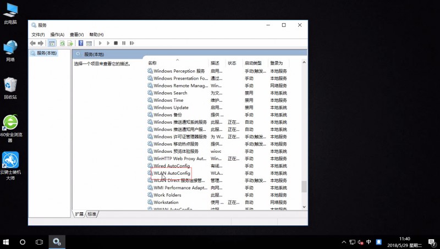The height and width of the screenshot is (249, 440).
Task: Select the Windows 移动热点服务 row
Action: (218, 144)
